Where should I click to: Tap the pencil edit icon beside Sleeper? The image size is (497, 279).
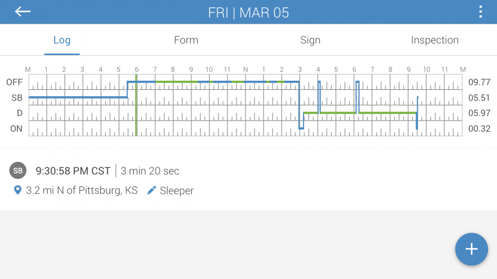click(151, 190)
